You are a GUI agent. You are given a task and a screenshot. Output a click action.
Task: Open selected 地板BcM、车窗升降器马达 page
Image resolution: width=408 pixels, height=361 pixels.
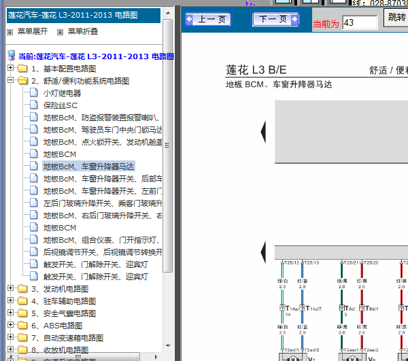tap(88, 167)
